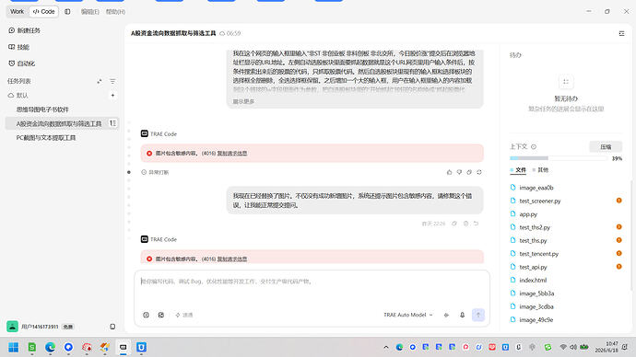Copy request info in the first error banner
Image resolution: width=636 pixels, height=357 pixels.
pyautogui.click(x=232, y=154)
